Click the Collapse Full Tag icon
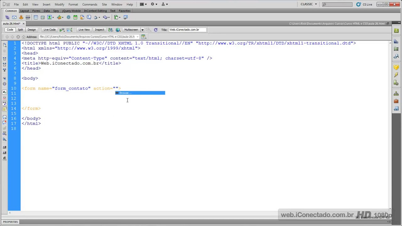This screenshot has width=402, height=226. [x=4, y=59]
